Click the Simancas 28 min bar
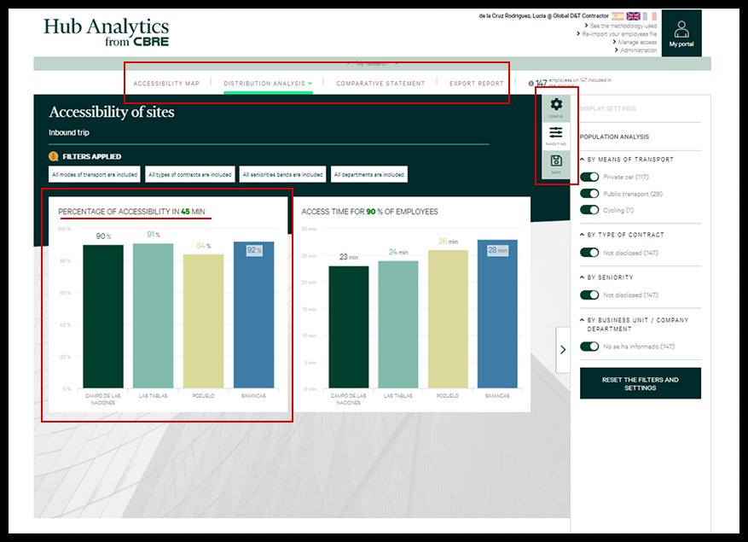Image resolution: width=748 pixels, height=542 pixels. [x=497, y=314]
